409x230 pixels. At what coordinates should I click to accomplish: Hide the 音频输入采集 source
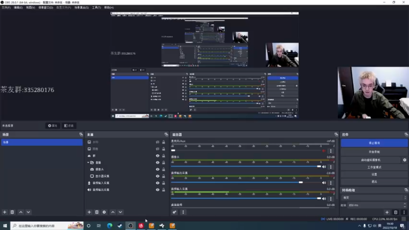(157, 183)
